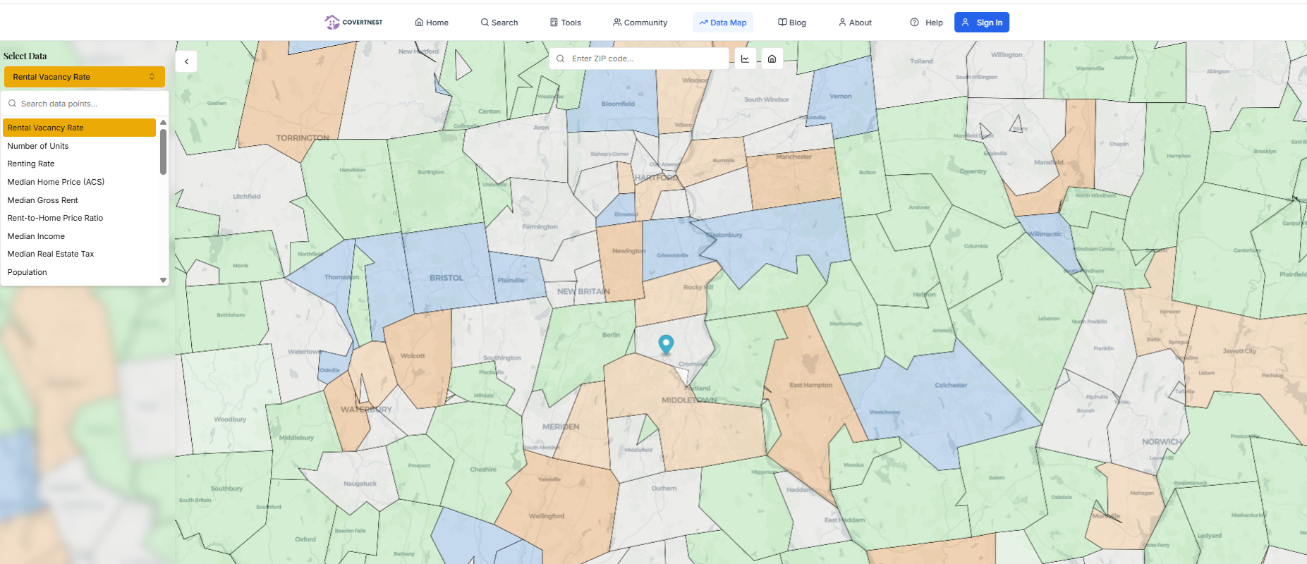Screen dimensions: 1307x564
Task: Open the chart view icon button
Action: pyautogui.click(x=746, y=59)
